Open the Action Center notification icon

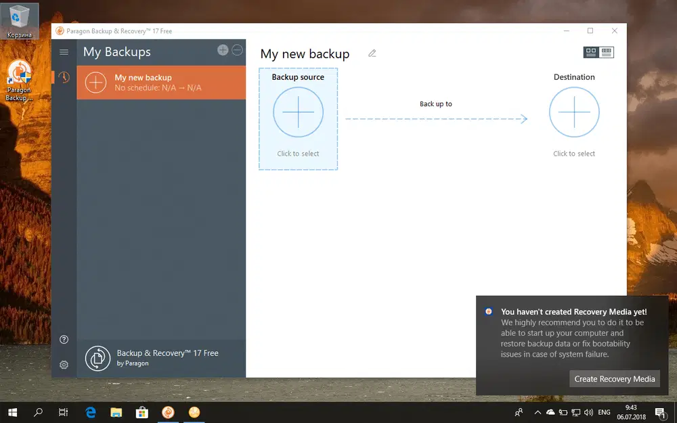coord(661,413)
